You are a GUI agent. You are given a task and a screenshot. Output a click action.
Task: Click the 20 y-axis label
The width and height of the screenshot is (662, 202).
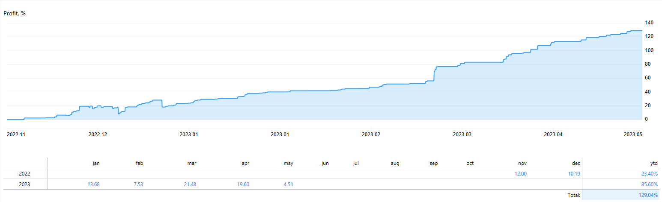(647, 105)
